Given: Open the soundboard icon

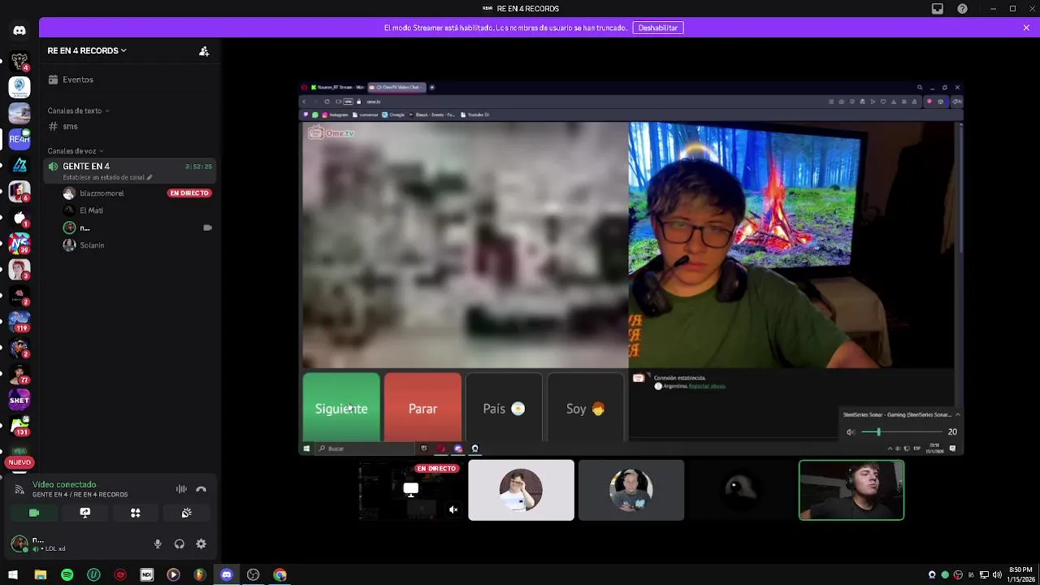Looking at the screenshot, I should click(x=186, y=513).
